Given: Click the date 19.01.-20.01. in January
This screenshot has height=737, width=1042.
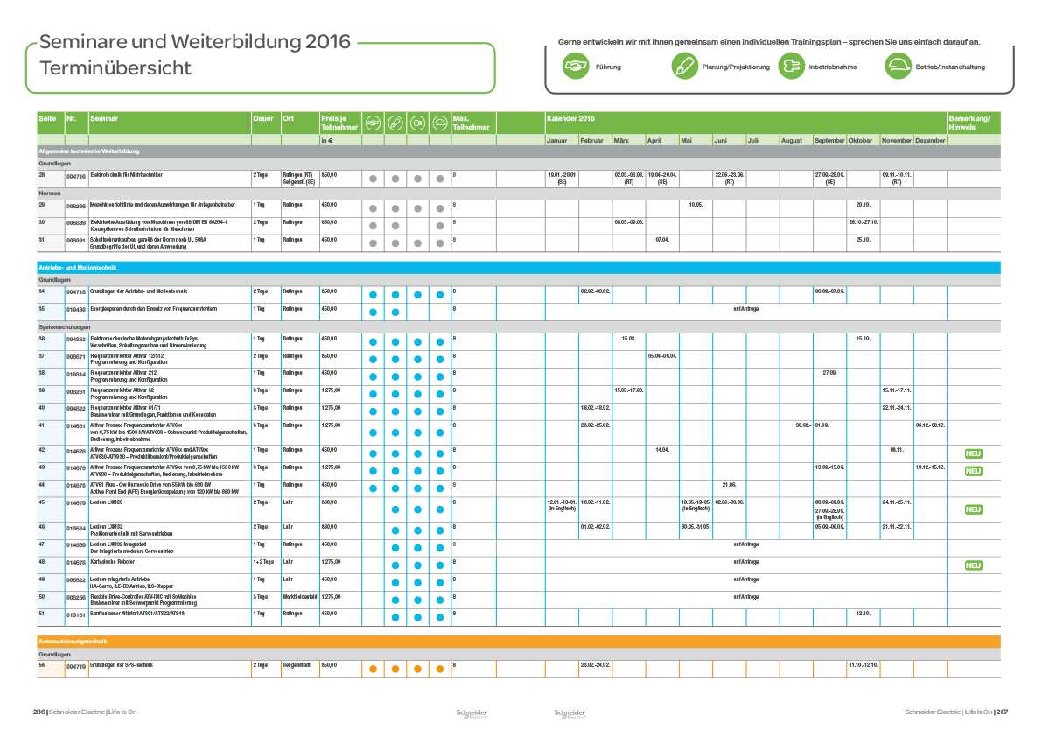Looking at the screenshot, I should coord(563,175).
